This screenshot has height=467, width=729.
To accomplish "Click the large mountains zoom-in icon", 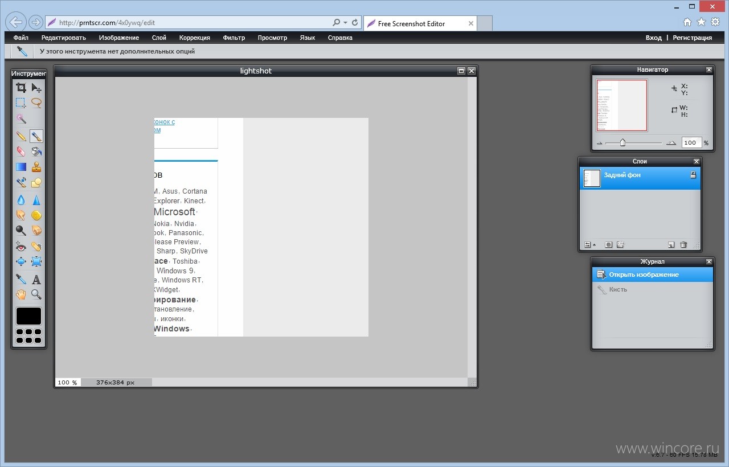I will [671, 143].
